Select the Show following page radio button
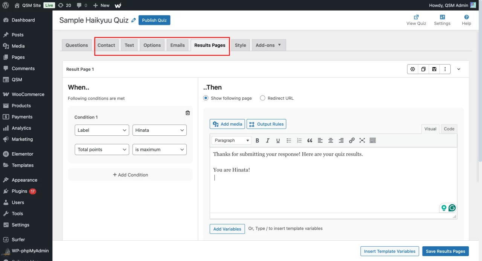 click(x=206, y=98)
